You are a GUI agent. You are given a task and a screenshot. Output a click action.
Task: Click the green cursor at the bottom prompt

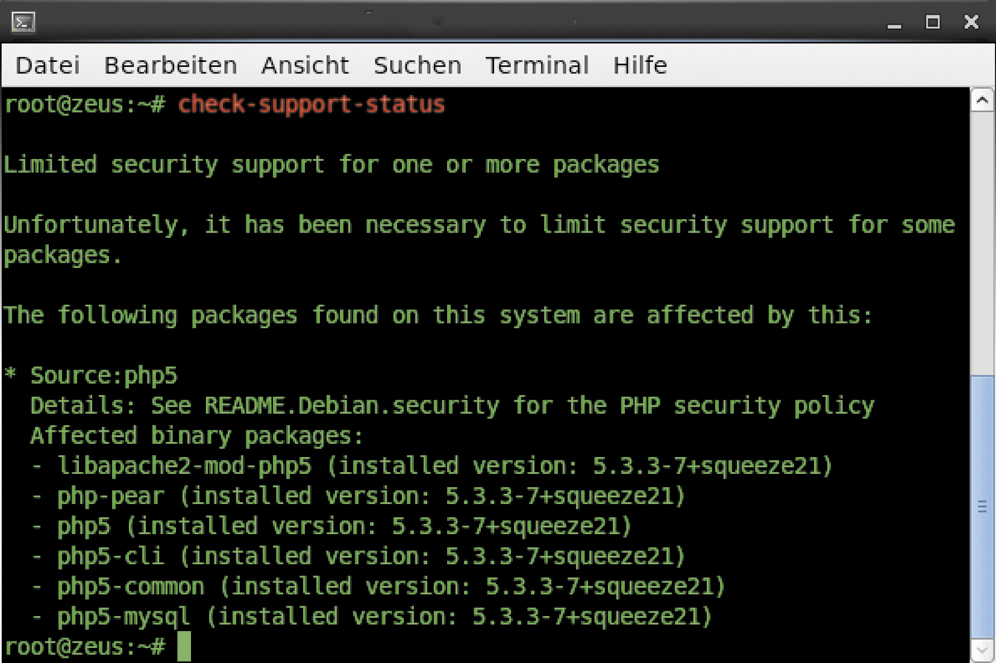click(184, 646)
